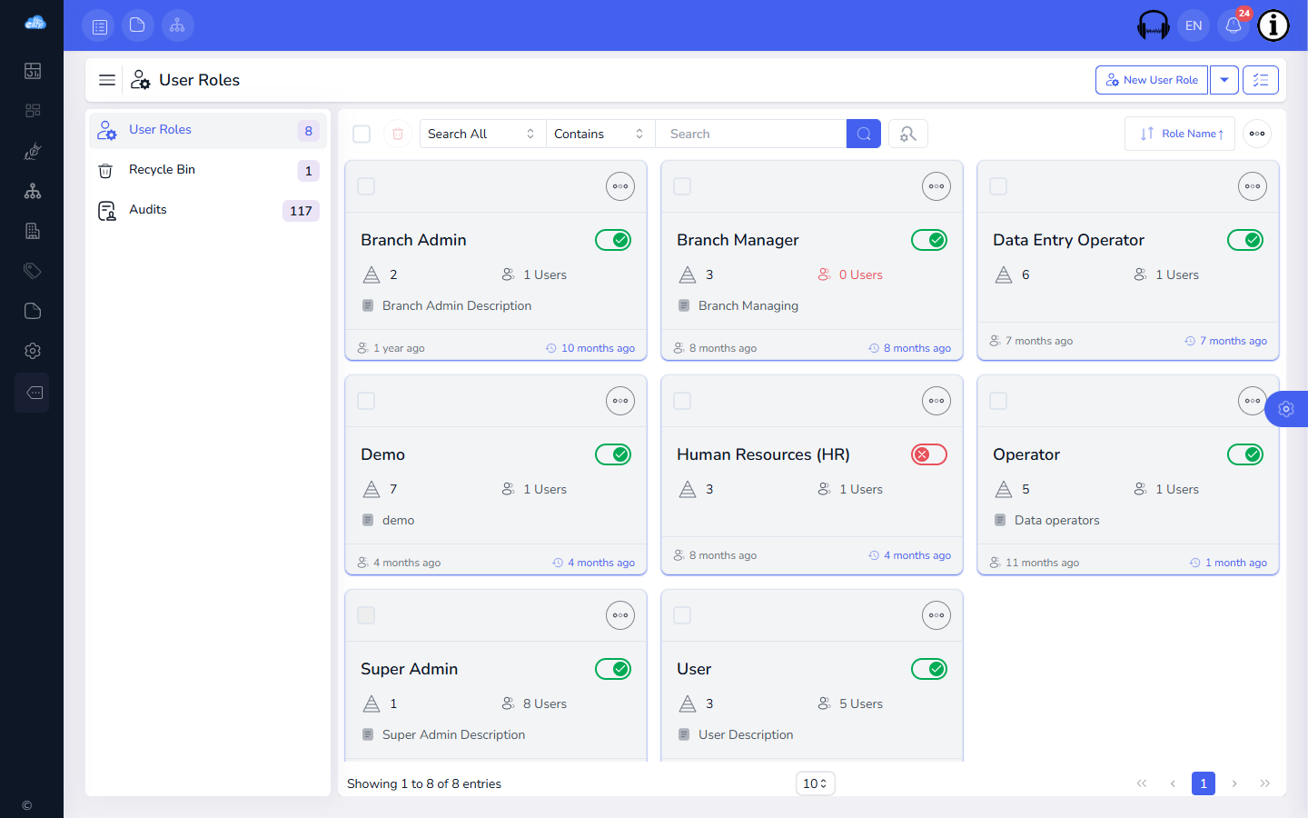The image size is (1308, 818).
Task: Expand the New User Role dropdown arrow
Action: 1224,80
